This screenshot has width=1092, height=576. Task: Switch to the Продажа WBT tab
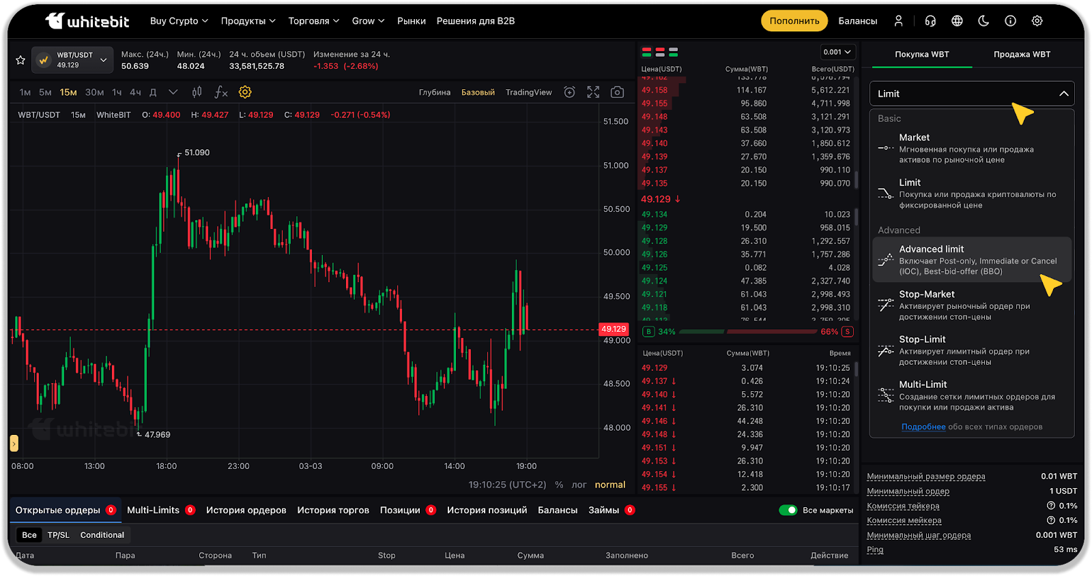click(1022, 55)
